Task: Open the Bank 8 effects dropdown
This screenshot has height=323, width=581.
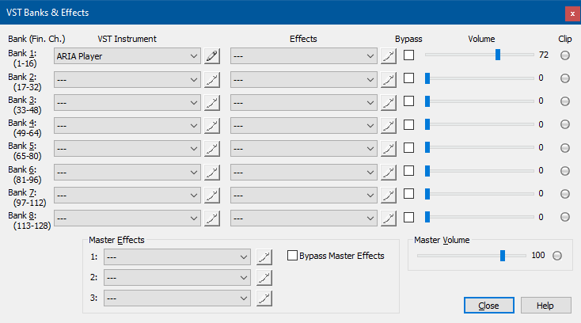Action: click(x=303, y=218)
